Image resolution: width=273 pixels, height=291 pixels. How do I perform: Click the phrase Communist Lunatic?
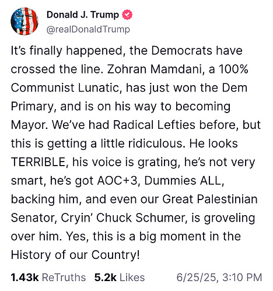tap(66, 87)
